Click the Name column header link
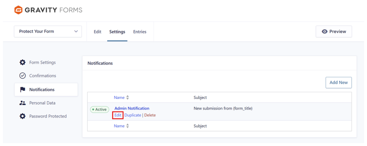Viewport: 367px width, 146px height. click(119, 97)
